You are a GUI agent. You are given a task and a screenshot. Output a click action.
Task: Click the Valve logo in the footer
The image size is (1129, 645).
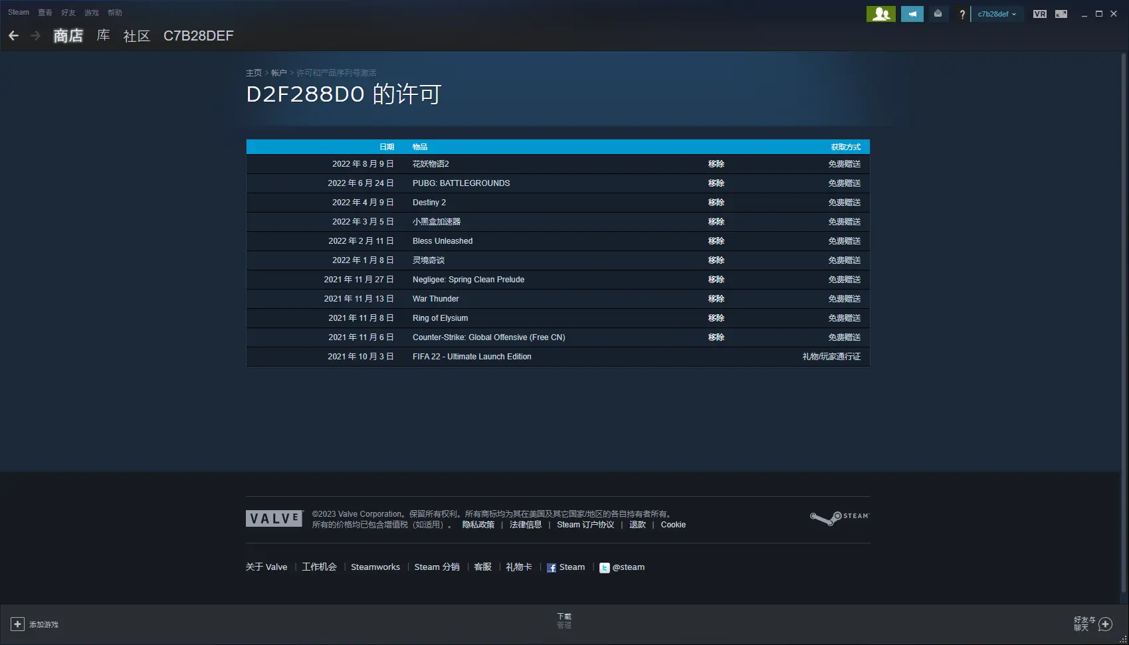274,519
